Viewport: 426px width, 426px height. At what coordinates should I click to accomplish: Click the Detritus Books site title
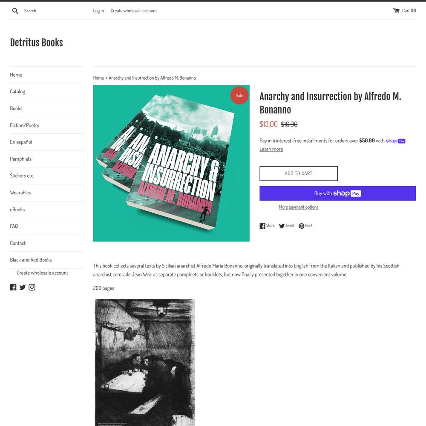coord(36,43)
